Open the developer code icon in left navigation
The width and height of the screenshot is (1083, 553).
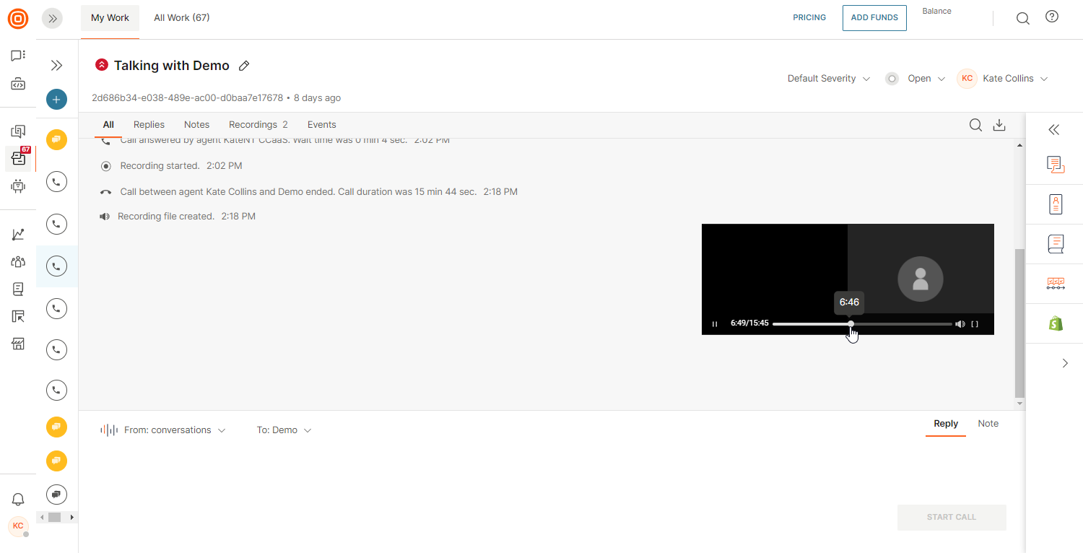pos(18,84)
